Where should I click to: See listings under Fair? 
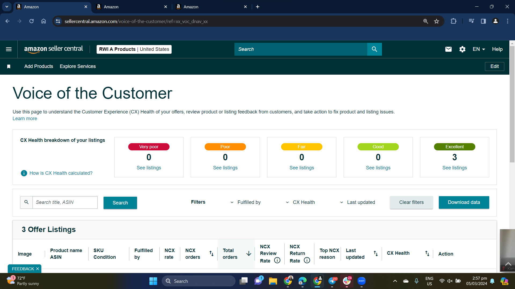302,168
